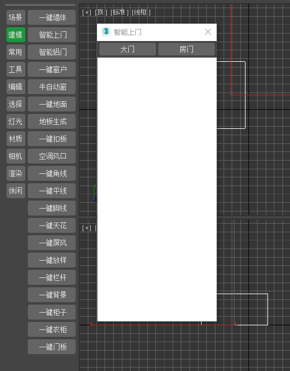Close the 智能上门 dialog

pyautogui.click(x=208, y=32)
